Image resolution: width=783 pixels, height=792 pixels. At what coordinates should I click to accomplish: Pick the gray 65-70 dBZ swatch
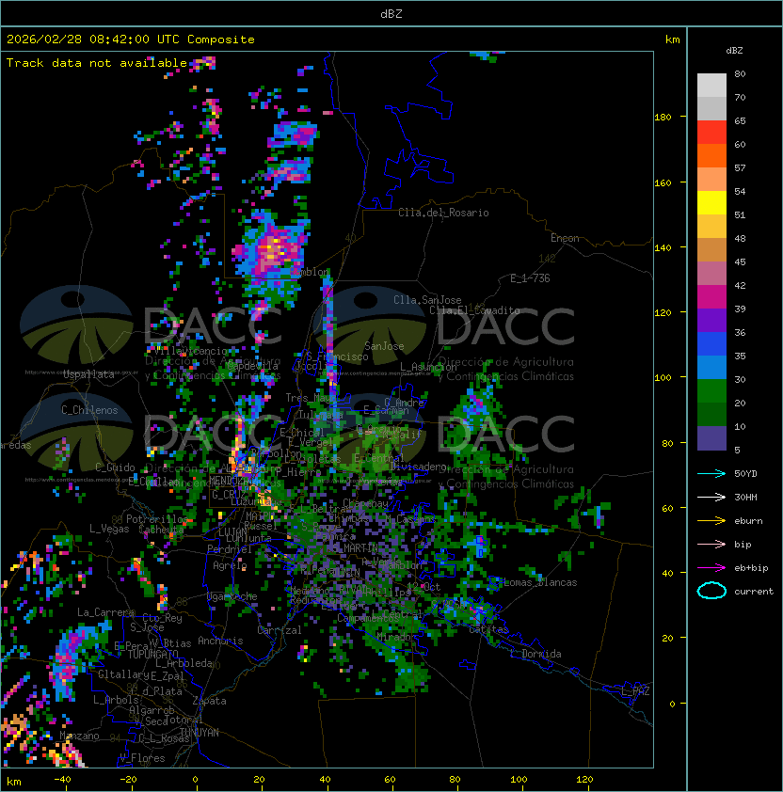[x=711, y=108]
